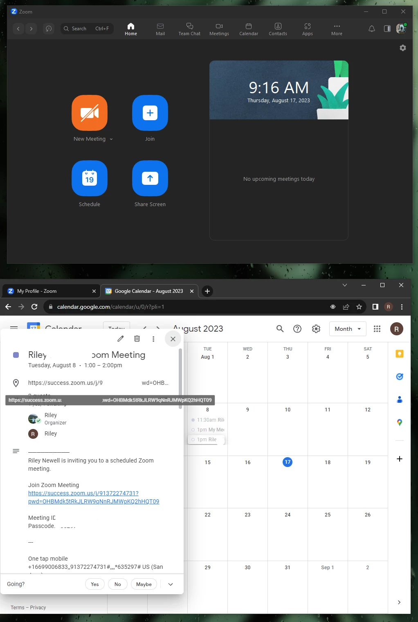This screenshot has width=418, height=622.
Task: Open Google Tasks in side panel
Action: coord(400,377)
